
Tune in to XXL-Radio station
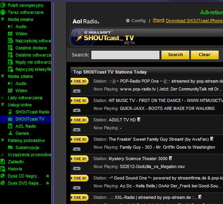(x=80, y=198)
